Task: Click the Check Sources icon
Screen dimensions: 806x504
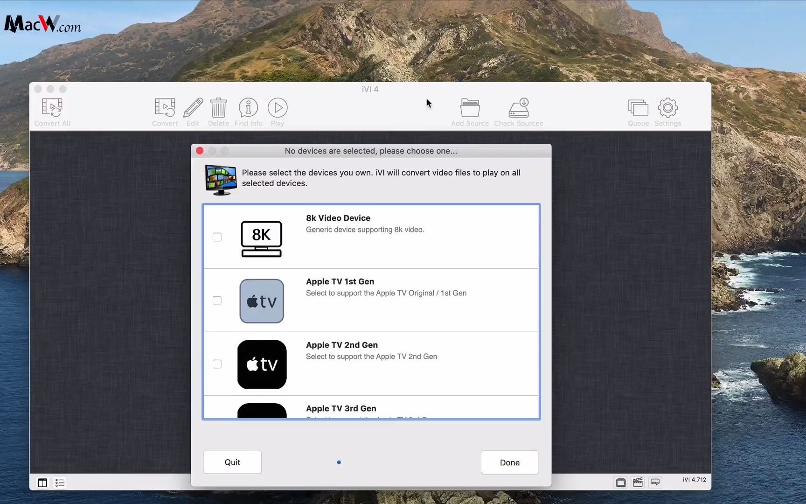Action: [x=518, y=108]
